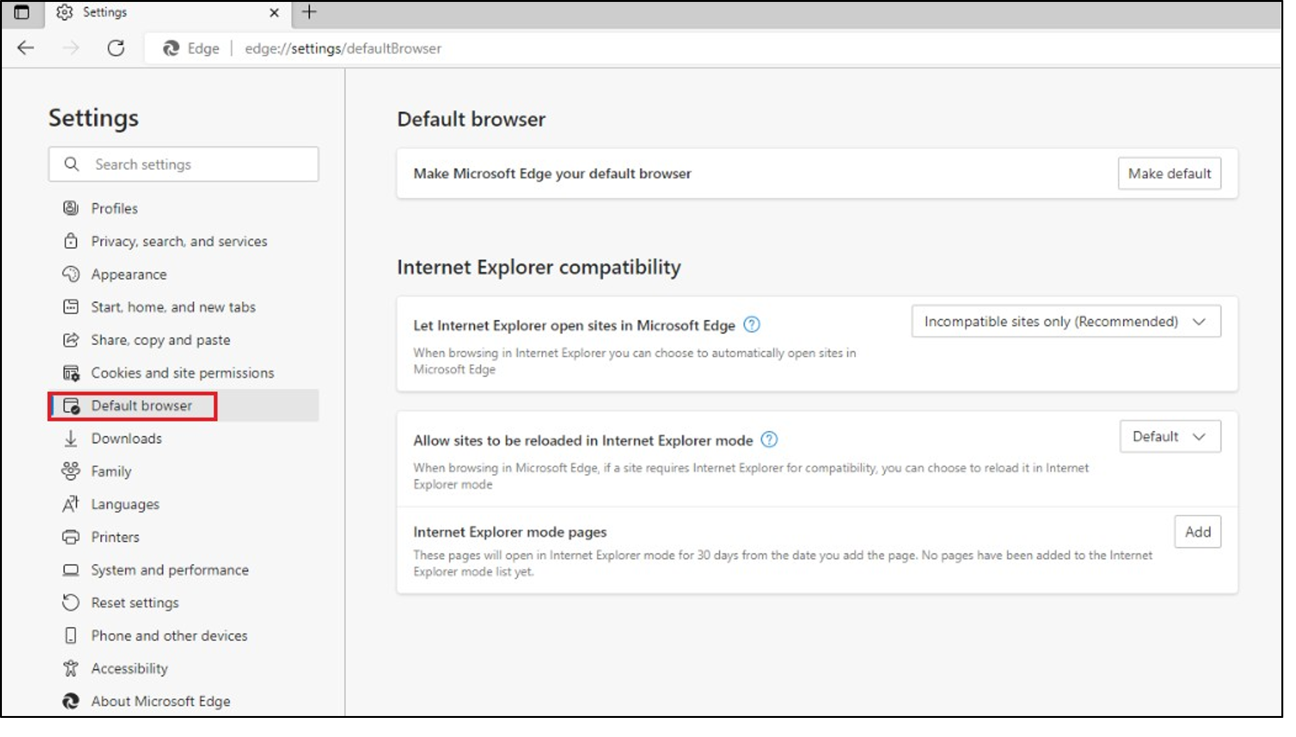The height and width of the screenshot is (737, 1296).
Task: Click the Profiles sidebar icon
Action: (x=71, y=208)
